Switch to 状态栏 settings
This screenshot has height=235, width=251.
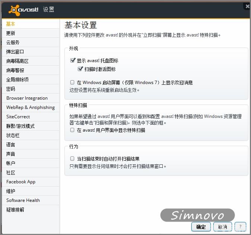(x=31, y=135)
